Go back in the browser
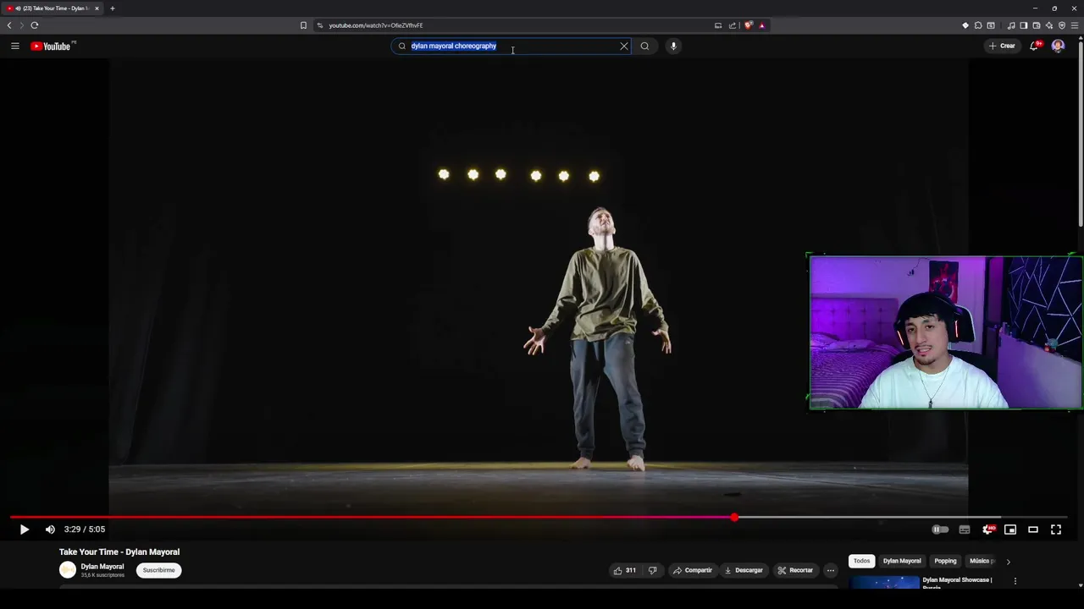Screen dimensions: 1084x609 tap(9, 25)
